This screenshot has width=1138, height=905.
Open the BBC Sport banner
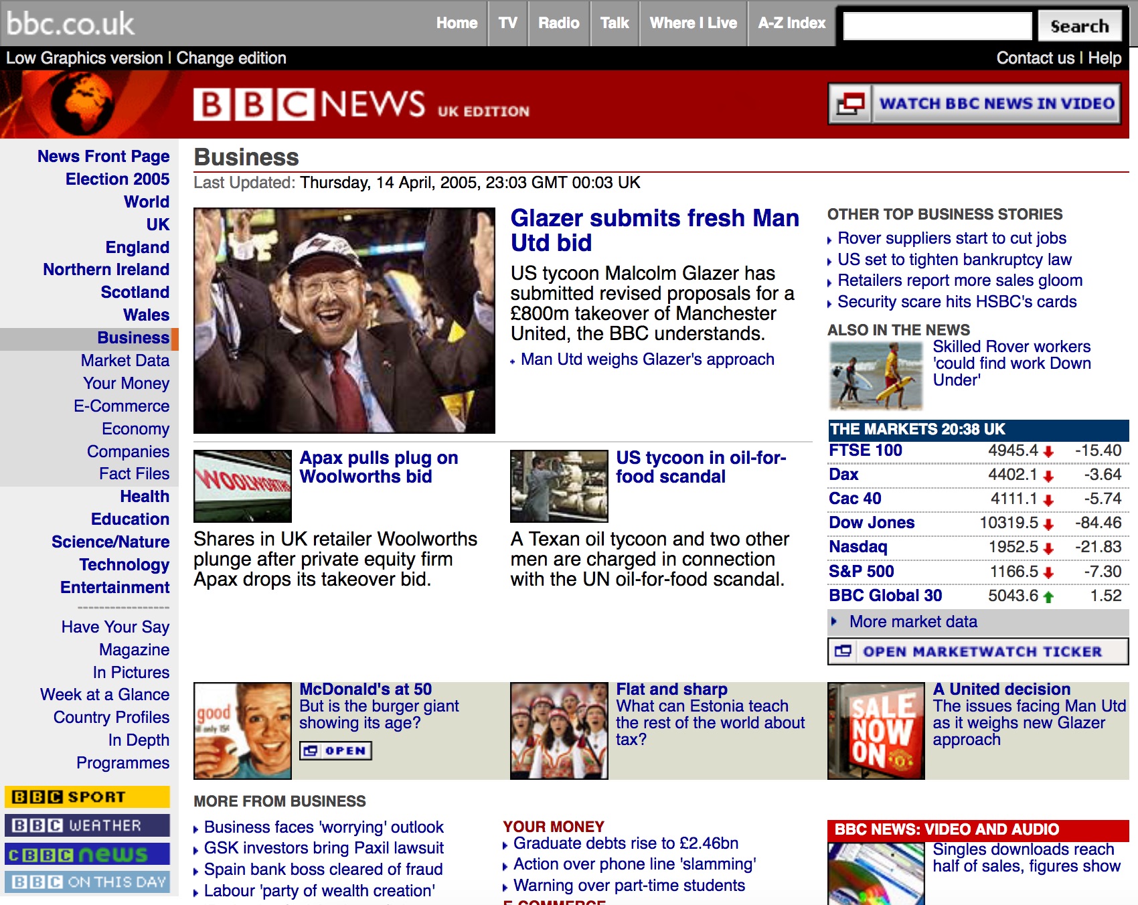coord(87,797)
